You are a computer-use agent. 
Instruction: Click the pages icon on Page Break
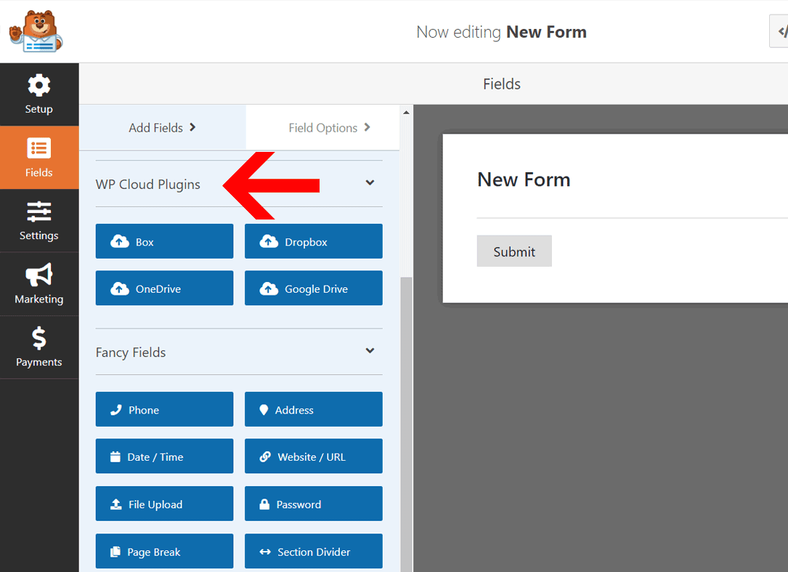115,552
